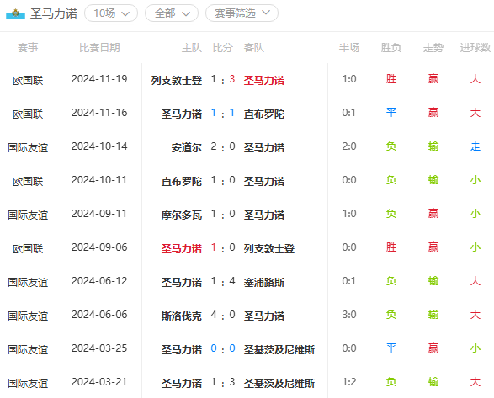Select the 安道尔 home team link
494x398 pixels.
coord(187,147)
